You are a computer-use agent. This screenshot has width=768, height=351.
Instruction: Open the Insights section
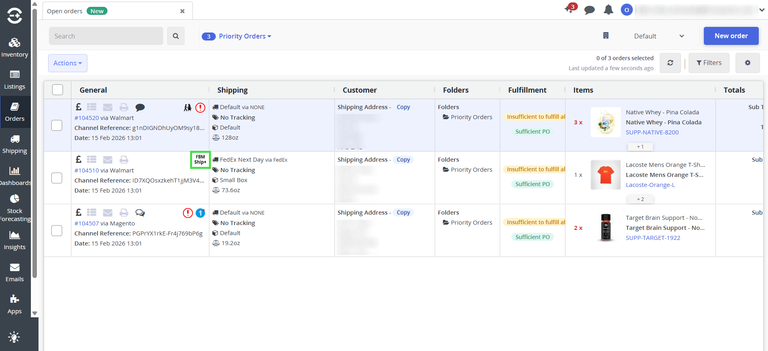pos(15,240)
